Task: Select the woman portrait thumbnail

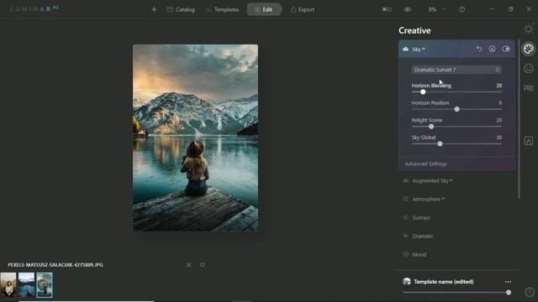Action: pos(8,285)
